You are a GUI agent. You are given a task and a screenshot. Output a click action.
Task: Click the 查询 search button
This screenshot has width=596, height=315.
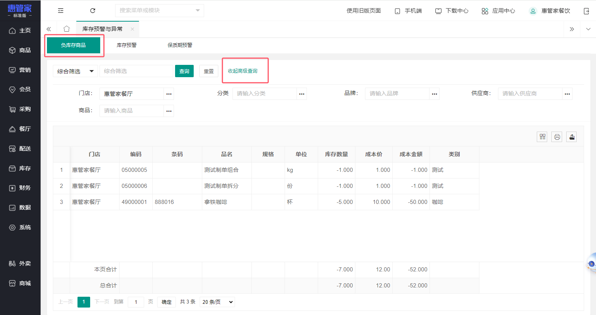[x=184, y=71]
